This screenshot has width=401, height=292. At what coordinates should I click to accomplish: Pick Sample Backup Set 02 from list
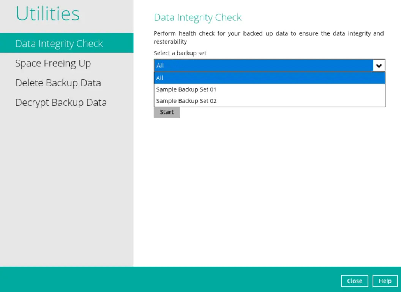click(x=186, y=101)
